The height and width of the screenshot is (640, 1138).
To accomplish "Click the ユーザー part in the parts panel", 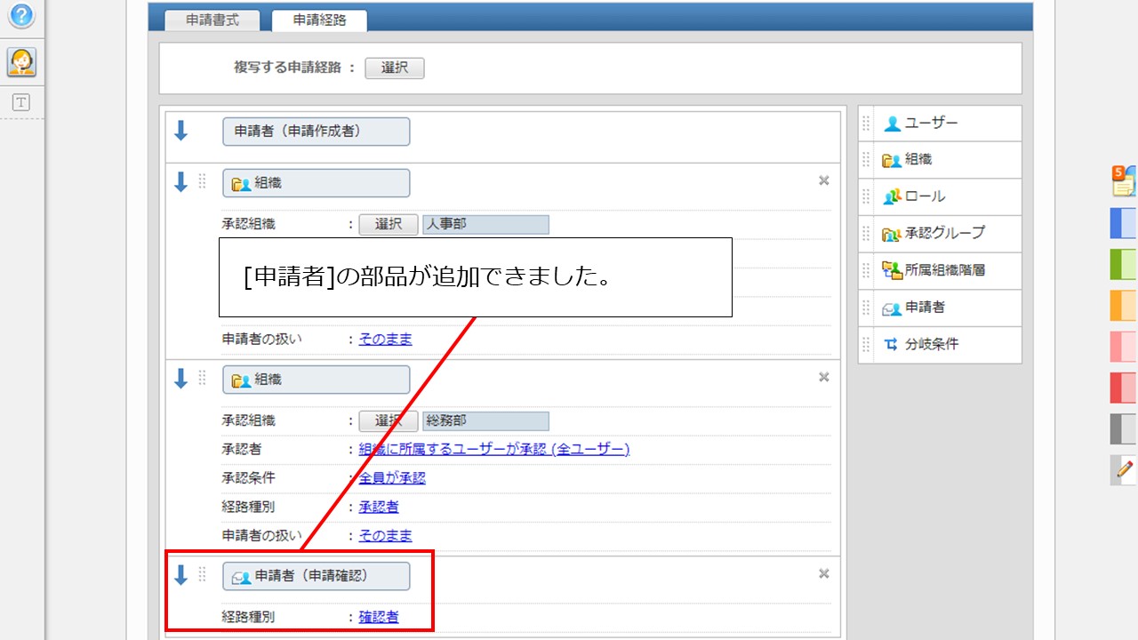I will tap(931, 124).
